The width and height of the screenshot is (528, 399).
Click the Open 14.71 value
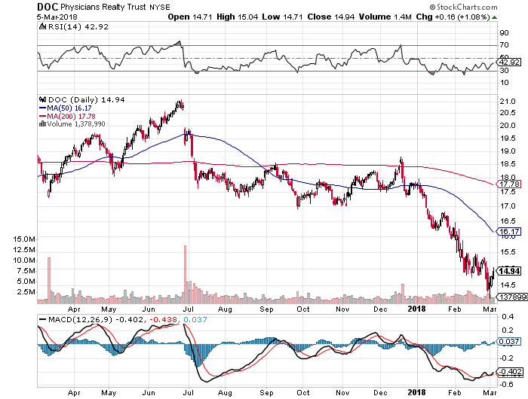[190, 17]
